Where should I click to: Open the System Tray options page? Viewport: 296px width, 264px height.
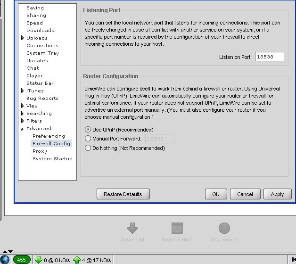coord(43,53)
